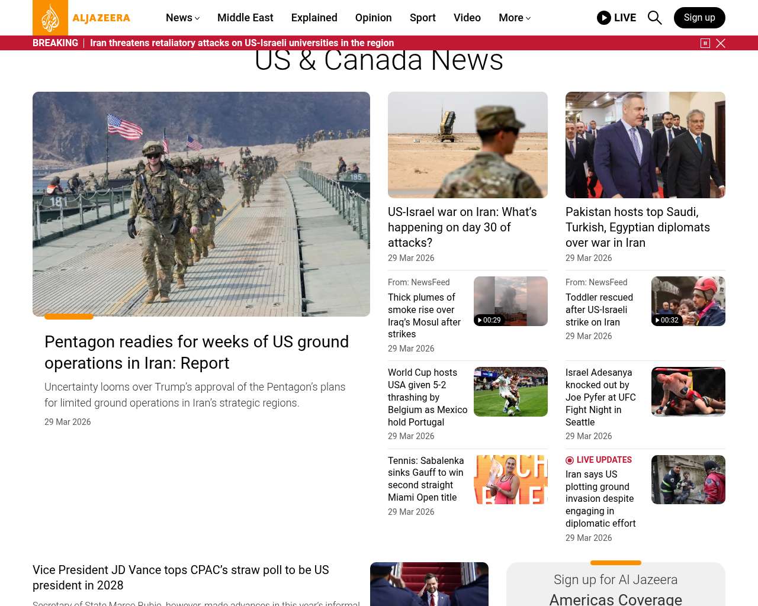
Task: Pause the breaking news ticker
Action: click(705, 43)
